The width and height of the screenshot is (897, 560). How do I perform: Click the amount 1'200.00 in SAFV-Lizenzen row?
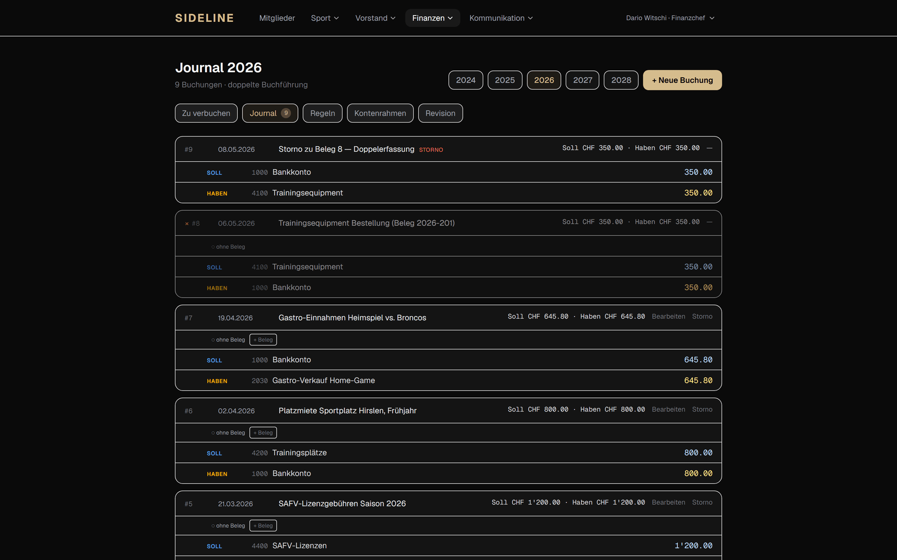[x=693, y=545]
